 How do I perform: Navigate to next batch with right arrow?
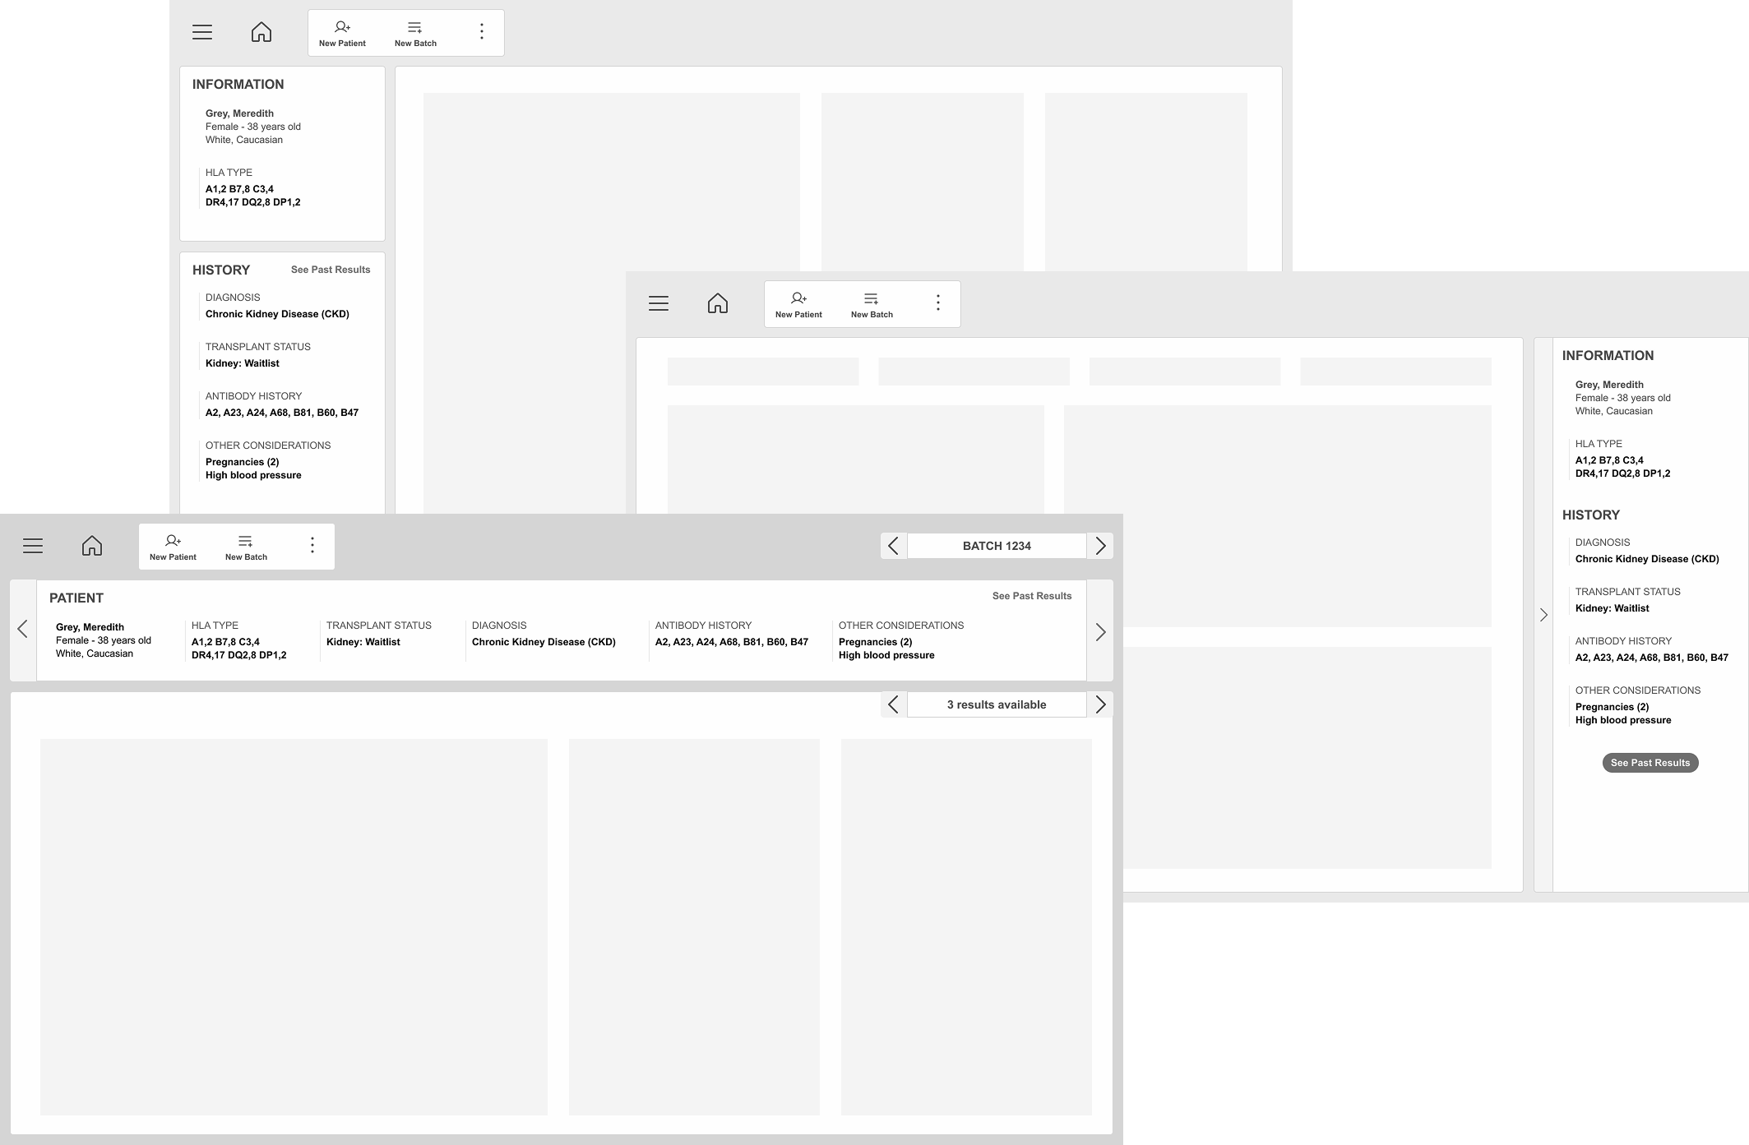tap(1100, 545)
